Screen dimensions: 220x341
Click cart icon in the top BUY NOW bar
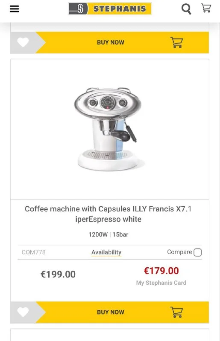[x=176, y=42]
